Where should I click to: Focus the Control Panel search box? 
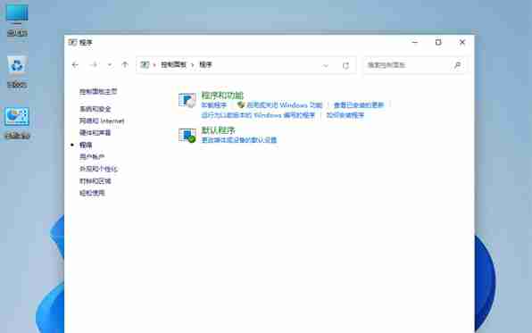[414, 65]
